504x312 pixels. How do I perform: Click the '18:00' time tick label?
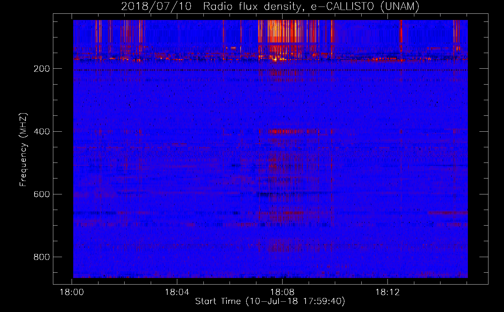tap(72, 292)
